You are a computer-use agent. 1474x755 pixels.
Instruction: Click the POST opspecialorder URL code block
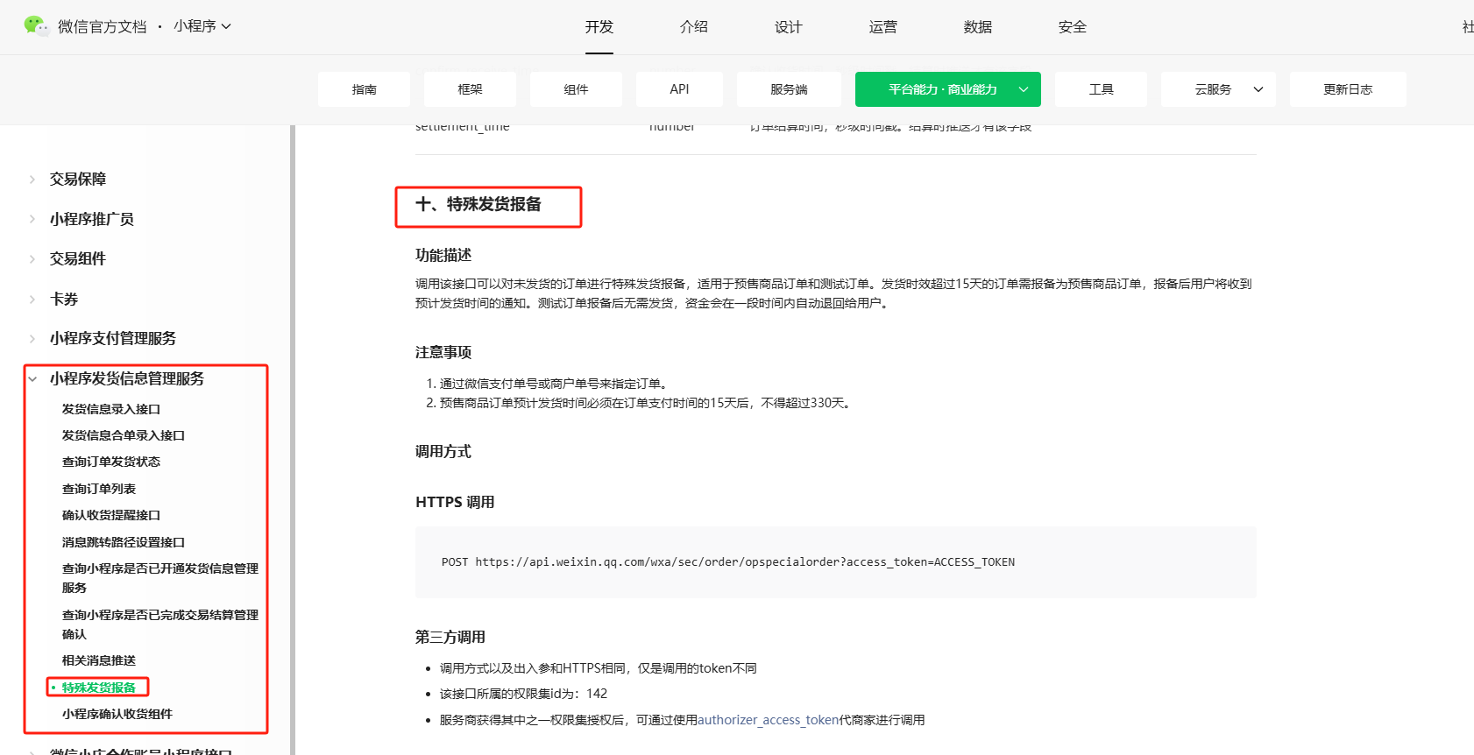836,562
